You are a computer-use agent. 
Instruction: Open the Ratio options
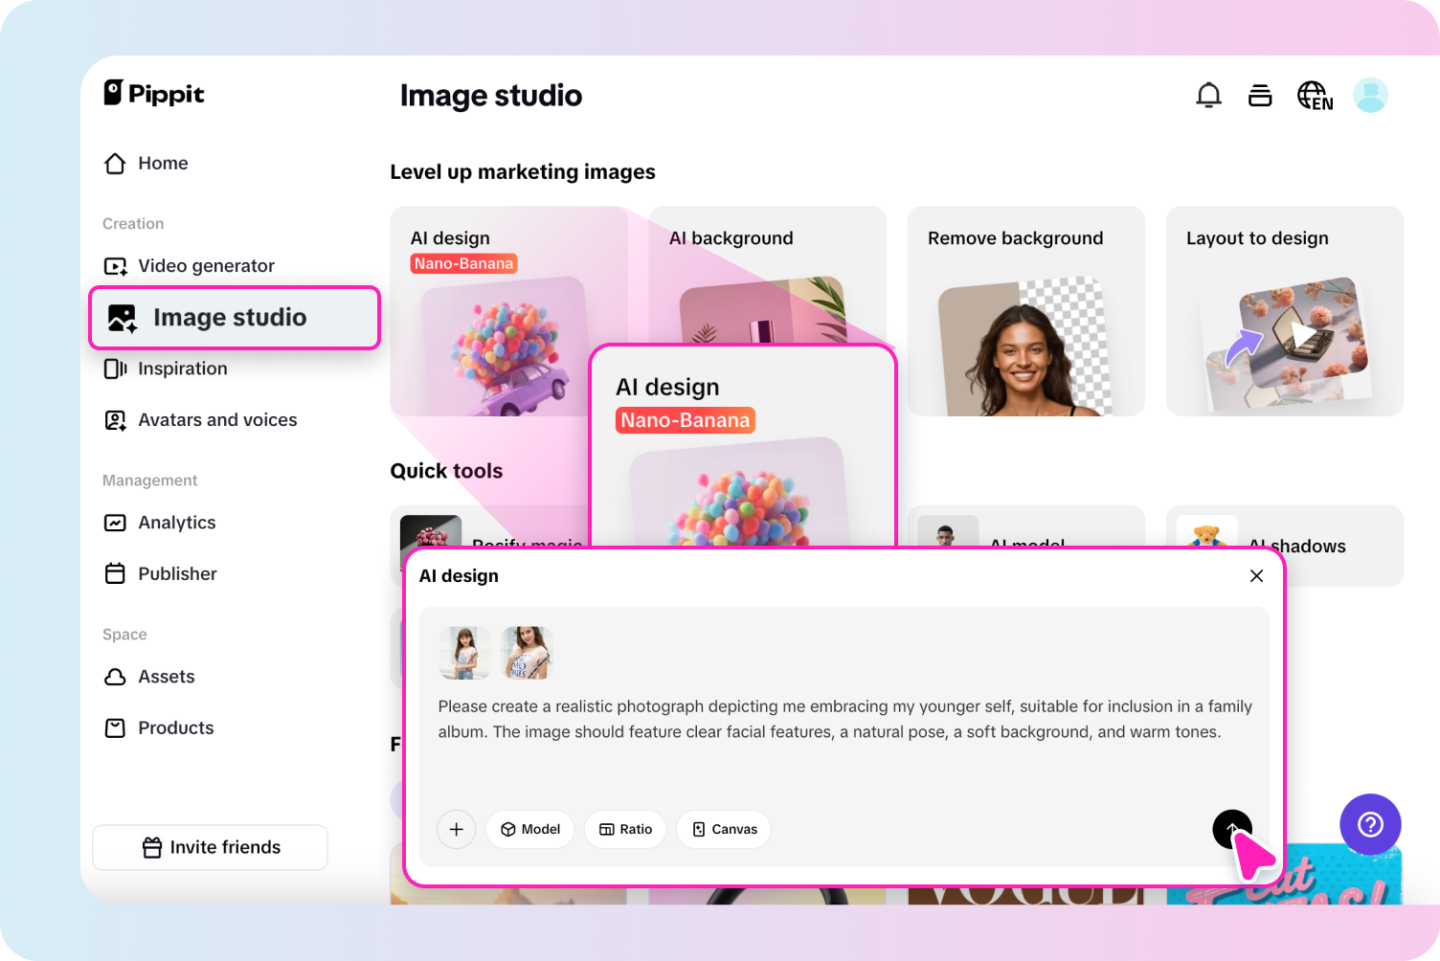tap(625, 829)
